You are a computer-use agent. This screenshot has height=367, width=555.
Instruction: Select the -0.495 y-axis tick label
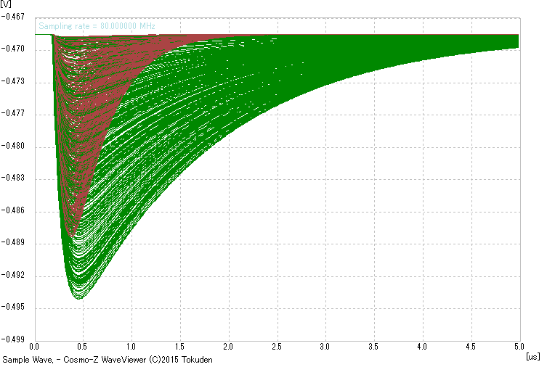(15, 307)
